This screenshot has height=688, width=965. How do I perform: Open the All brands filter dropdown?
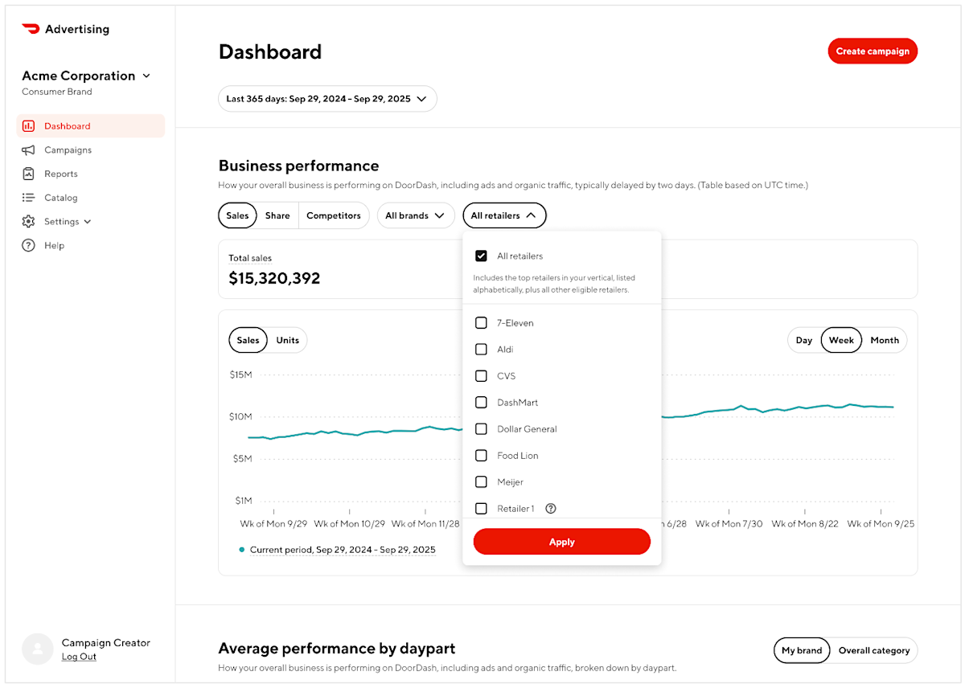tap(416, 215)
